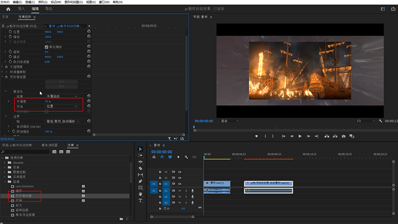Toggle the 等比缩放 uniform scale checkbox

47,47
